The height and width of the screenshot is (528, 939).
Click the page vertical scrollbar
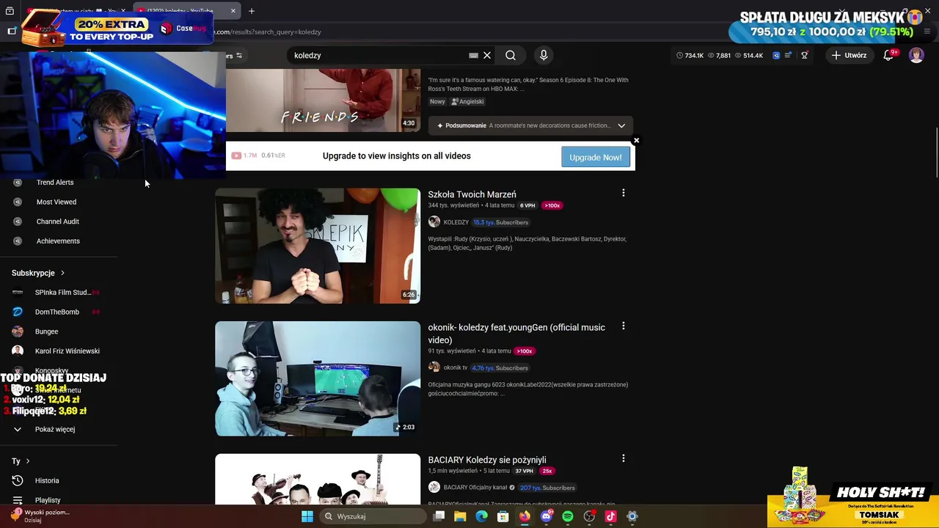click(936, 153)
